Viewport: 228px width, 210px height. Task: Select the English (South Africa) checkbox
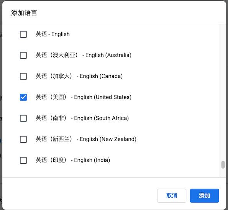point(23,118)
